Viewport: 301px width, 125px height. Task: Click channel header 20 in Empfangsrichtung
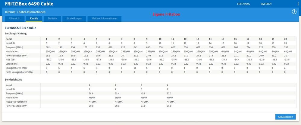tap(285, 39)
